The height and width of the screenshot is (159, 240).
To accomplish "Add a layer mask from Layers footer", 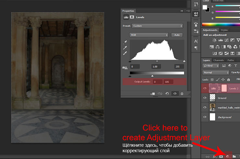I will 221,156.
